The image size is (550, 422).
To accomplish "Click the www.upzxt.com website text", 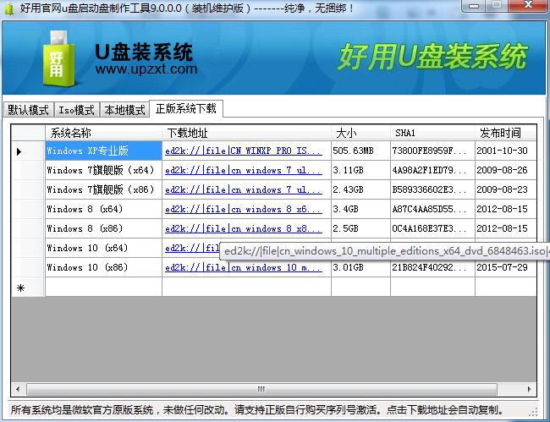I will tap(146, 69).
